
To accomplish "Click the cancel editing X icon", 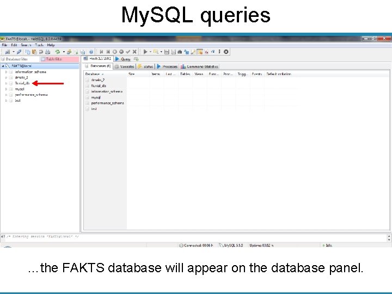I will [x=134, y=52].
